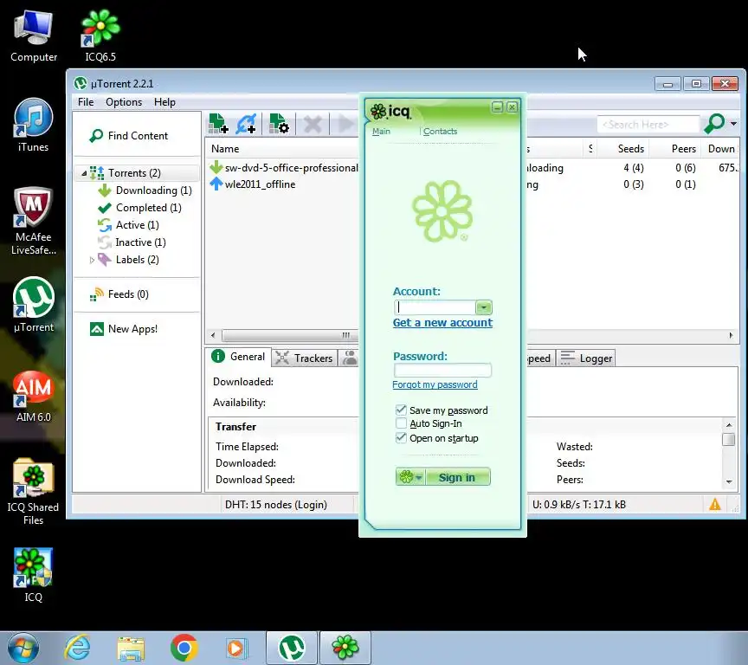The image size is (748, 665).
Task: Open the Computer desktop icon
Action: [34, 36]
